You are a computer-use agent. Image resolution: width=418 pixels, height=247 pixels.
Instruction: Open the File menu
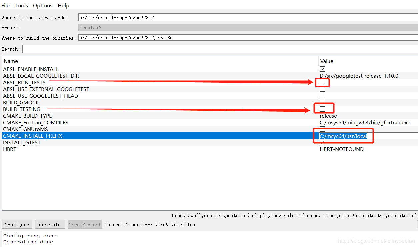point(5,5)
